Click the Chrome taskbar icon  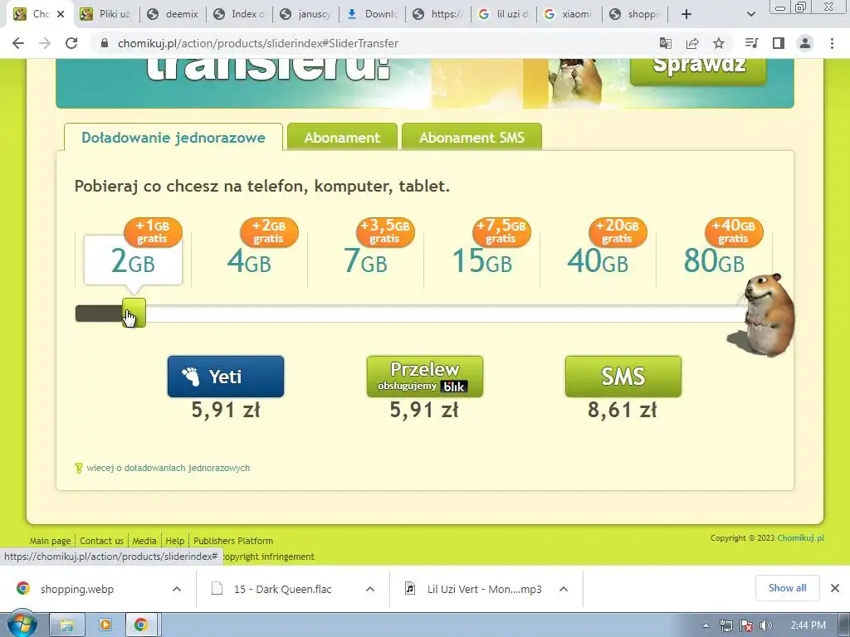[141, 625]
